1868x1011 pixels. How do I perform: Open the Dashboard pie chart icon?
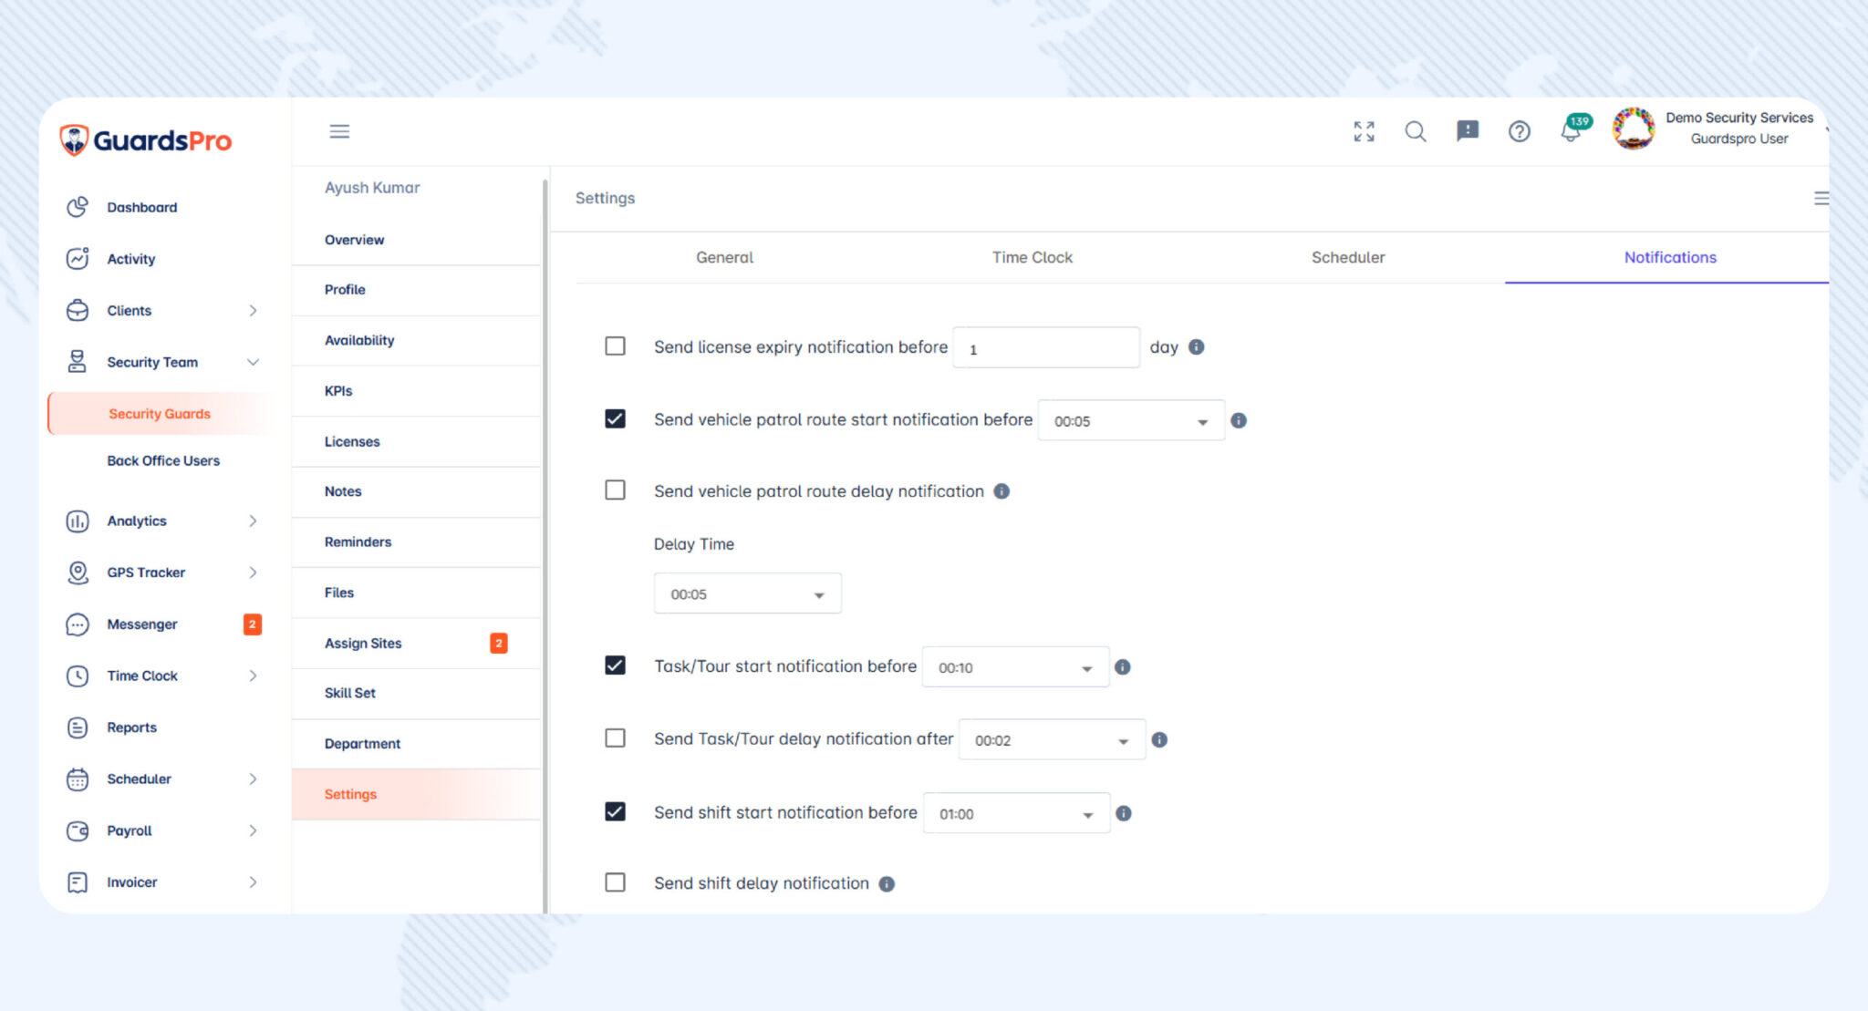78,207
